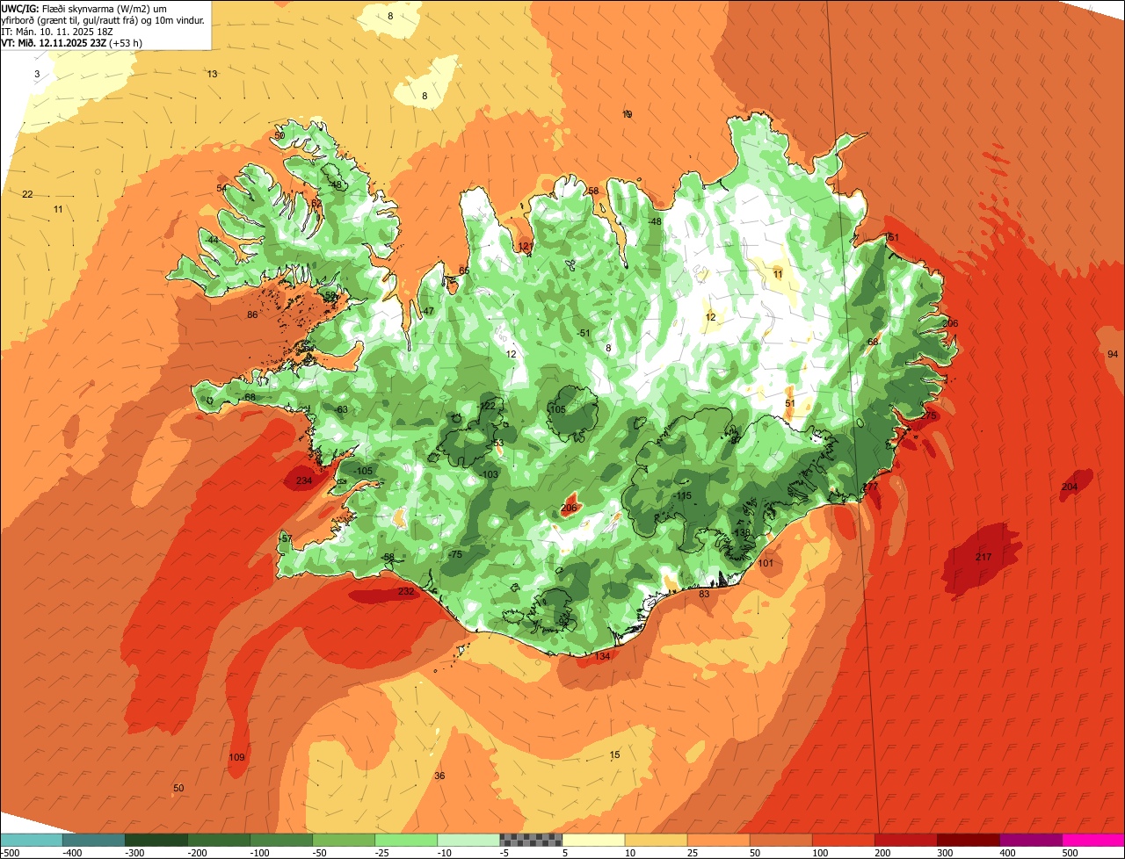The width and height of the screenshot is (1125, 859).
Task: Click the value 134 off the south coast
Action: pos(602,657)
